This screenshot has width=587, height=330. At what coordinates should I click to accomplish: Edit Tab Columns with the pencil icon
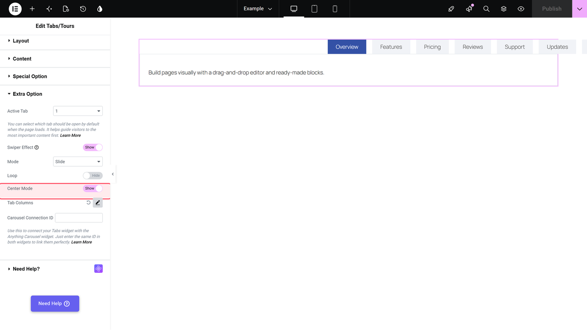[x=98, y=202]
